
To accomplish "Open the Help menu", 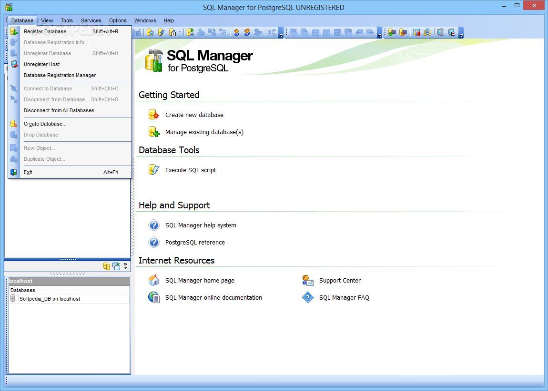I will (169, 20).
